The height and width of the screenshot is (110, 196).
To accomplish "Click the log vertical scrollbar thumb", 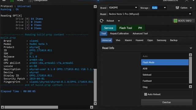I will pyautogui.click(x=95, y=85).
